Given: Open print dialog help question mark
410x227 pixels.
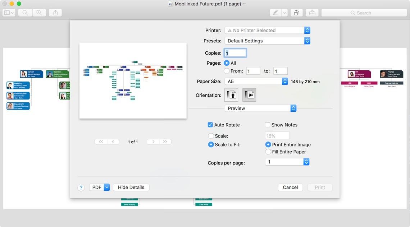Looking at the screenshot, I should tap(81, 187).
